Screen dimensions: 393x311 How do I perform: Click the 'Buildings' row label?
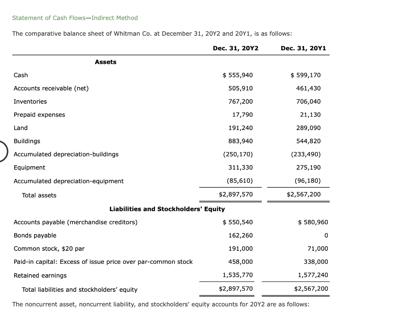coord(27,141)
